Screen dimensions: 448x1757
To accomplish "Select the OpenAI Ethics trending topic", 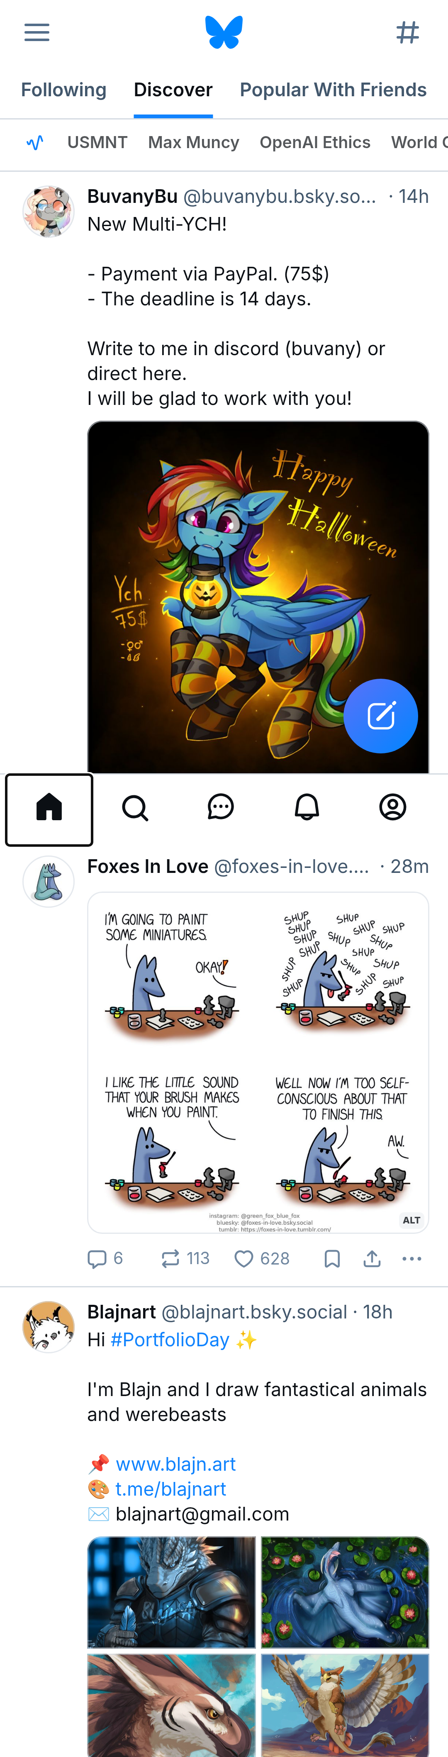I will (x=315, y=143).
